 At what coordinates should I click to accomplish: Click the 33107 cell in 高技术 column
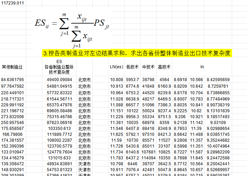point(164,146)
